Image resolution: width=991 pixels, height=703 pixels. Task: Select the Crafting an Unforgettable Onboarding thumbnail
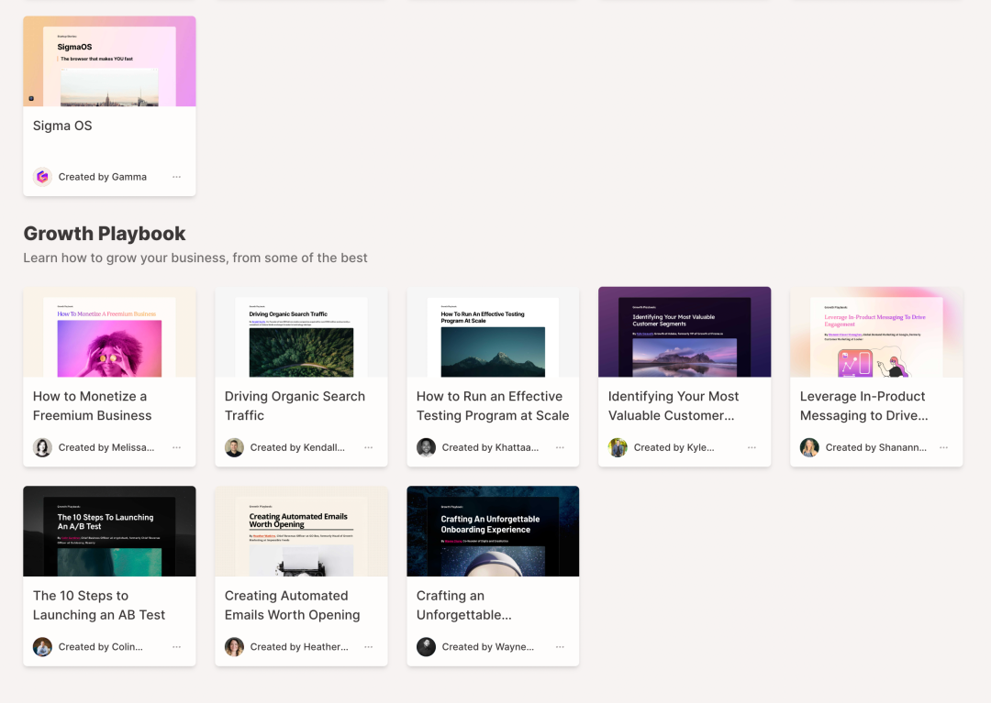[x=493, y=532]
